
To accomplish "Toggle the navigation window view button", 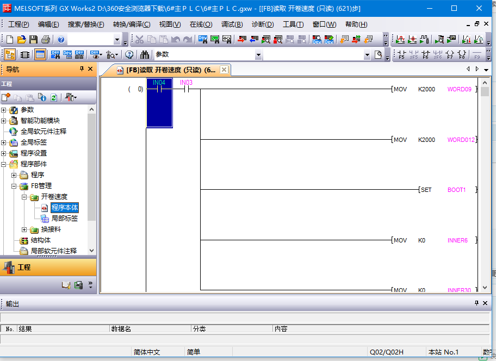I will (10, 54).
